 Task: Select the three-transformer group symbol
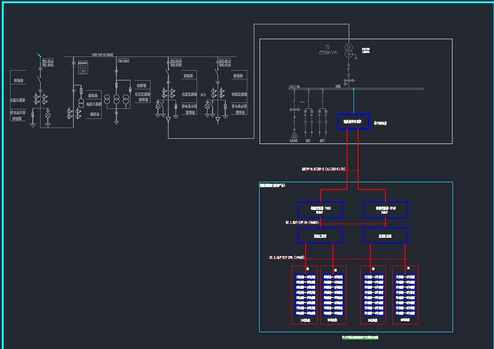click(x=116, y=99)
